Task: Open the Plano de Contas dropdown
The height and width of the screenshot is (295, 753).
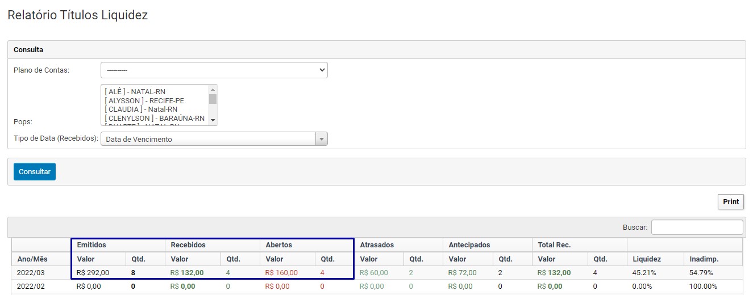Action: point(214,70)
